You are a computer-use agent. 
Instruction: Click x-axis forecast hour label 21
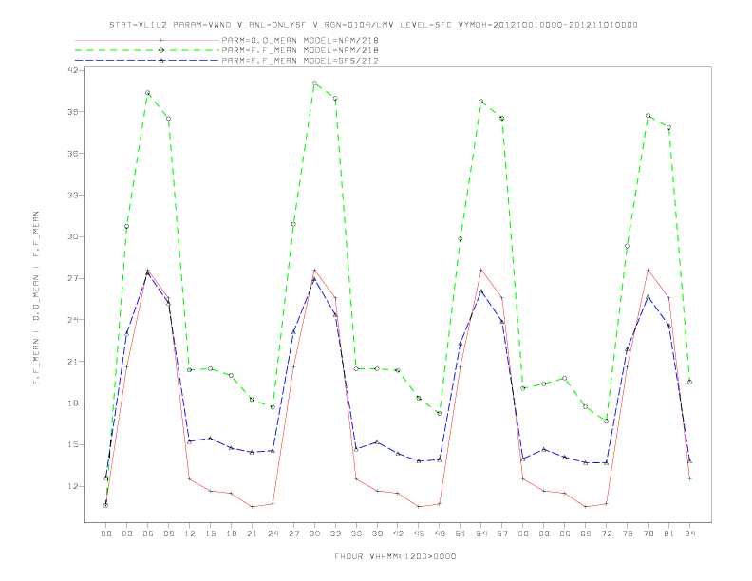252,534
